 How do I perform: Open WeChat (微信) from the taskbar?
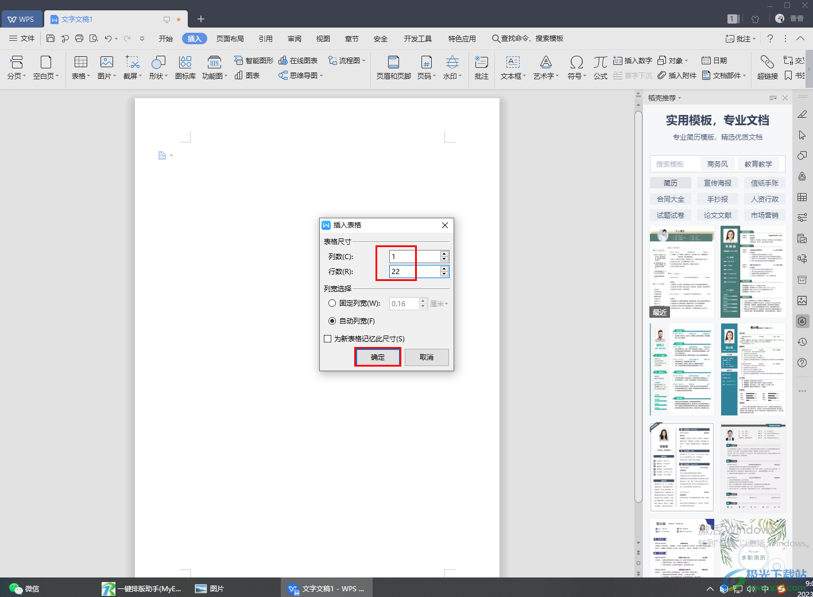click(25, 588)
